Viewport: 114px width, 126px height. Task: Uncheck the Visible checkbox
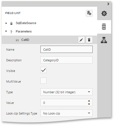point(44,70)
